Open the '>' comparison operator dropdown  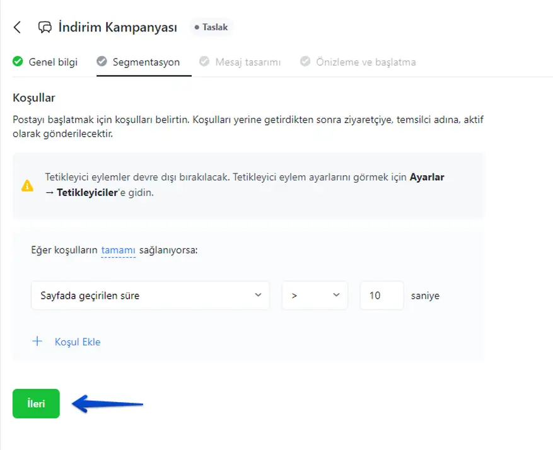coord(315,295)
